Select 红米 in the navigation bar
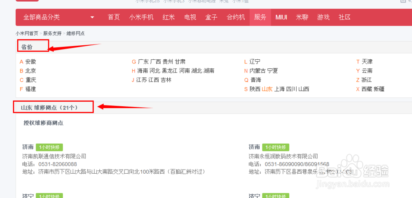This screenshot has height=198, width=412. tap(169, 17)
